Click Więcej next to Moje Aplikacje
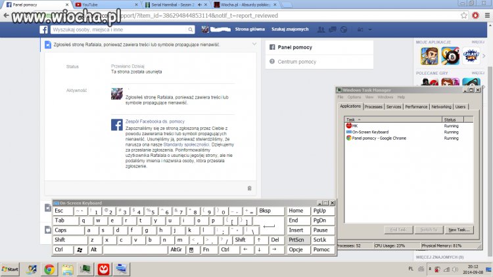493x277 pixels. 478,42
